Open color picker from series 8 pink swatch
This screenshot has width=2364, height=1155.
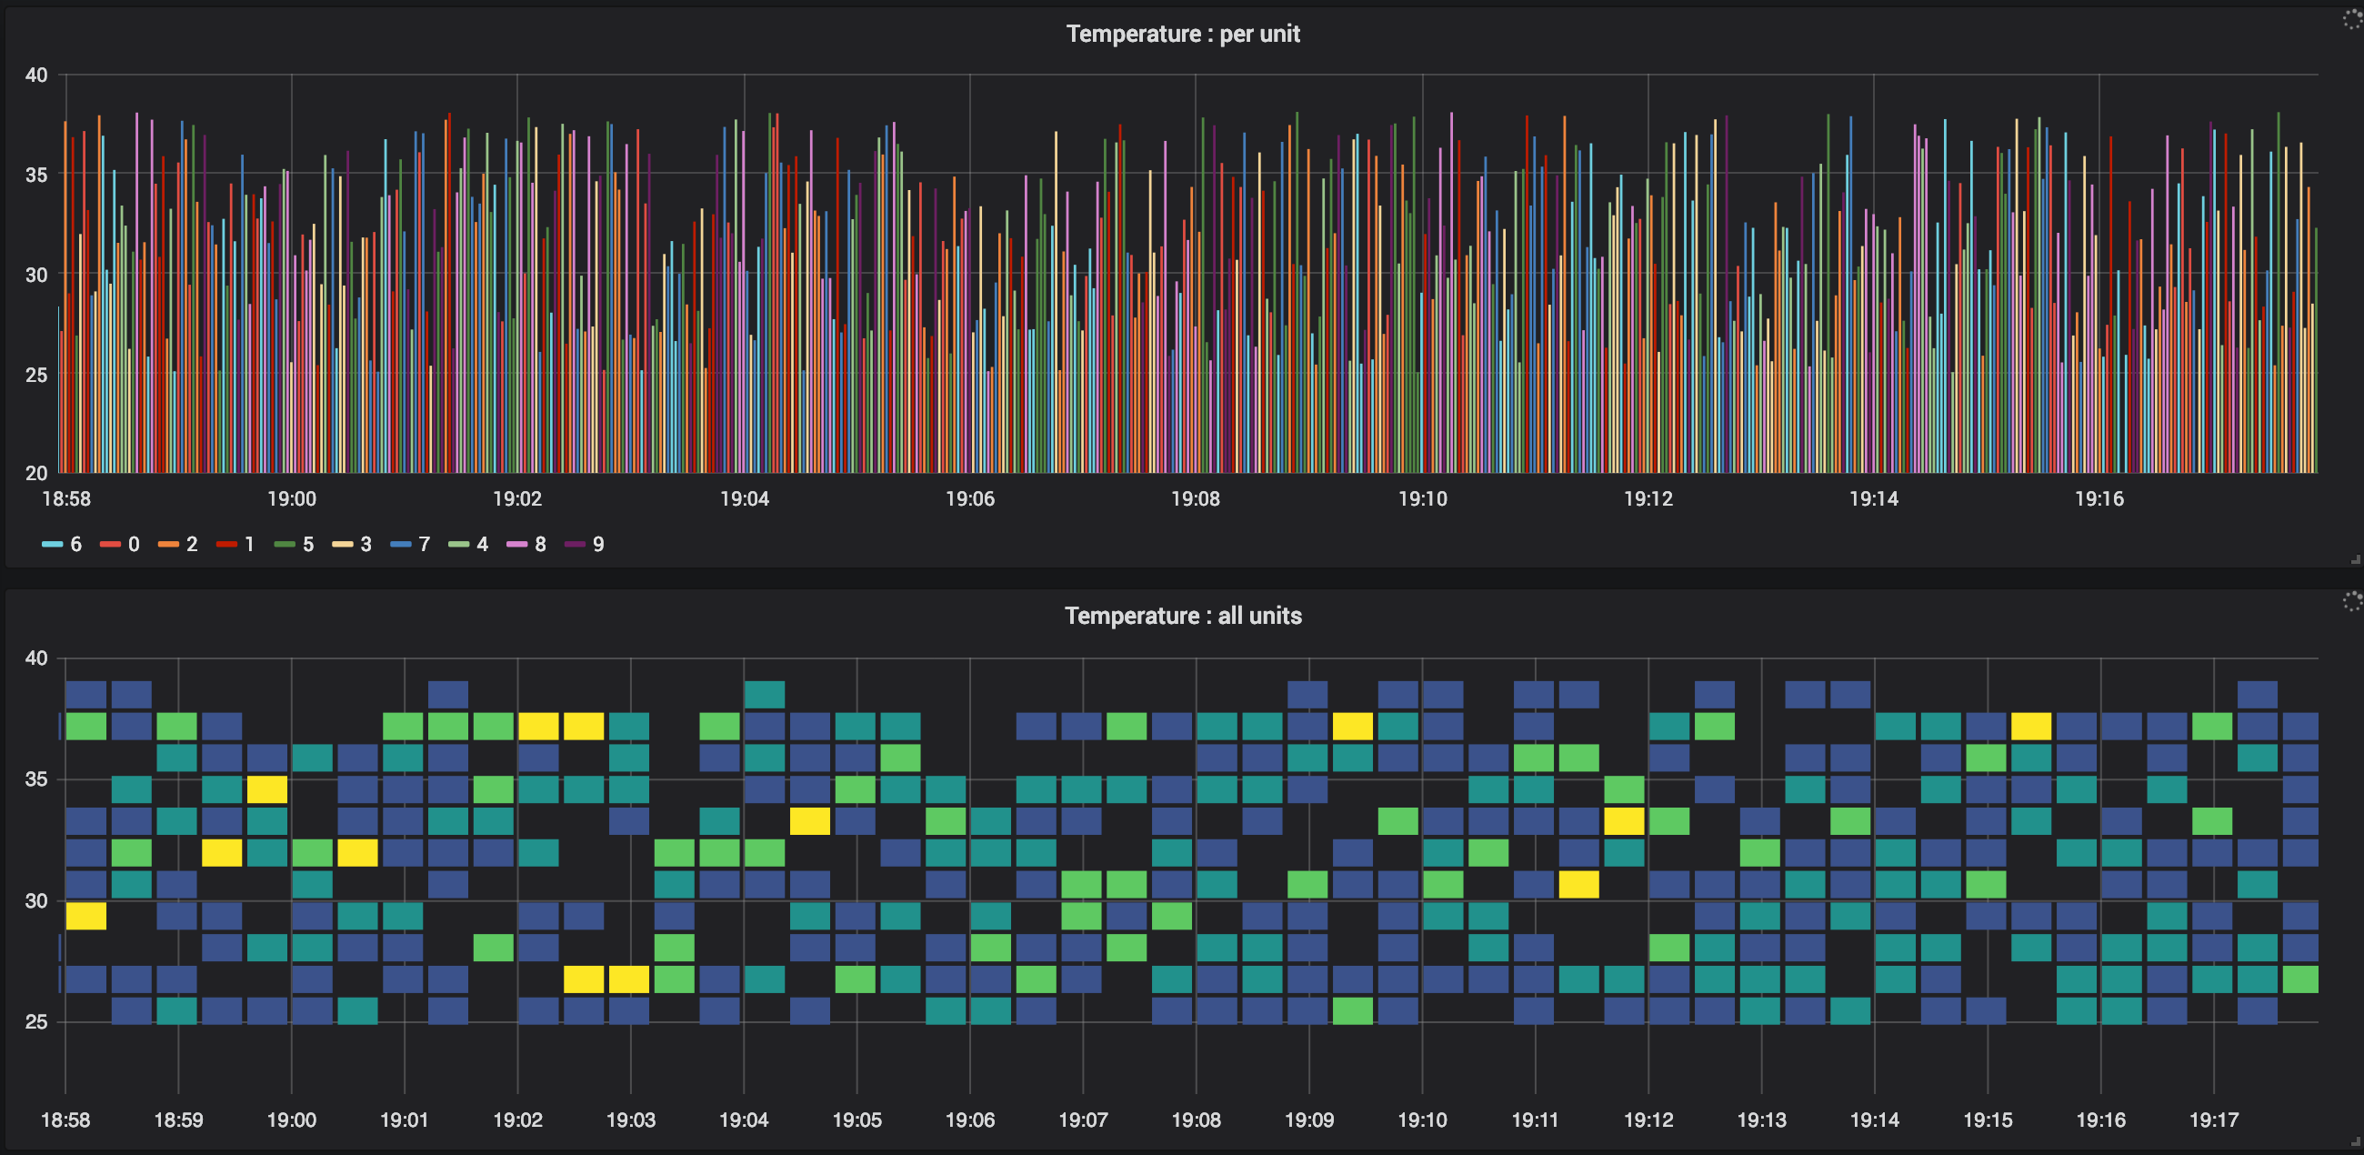516,545
